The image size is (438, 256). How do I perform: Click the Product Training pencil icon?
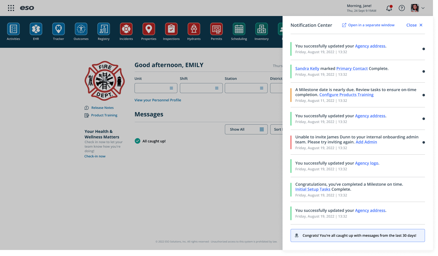87,115
